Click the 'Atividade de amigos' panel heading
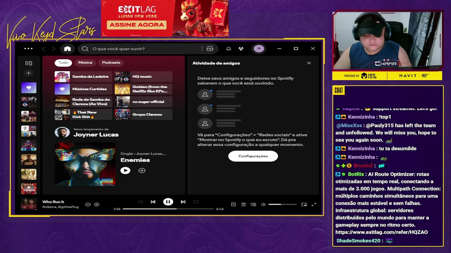The width and height of the screenshot is (451, 253). (x=216, y=63)
